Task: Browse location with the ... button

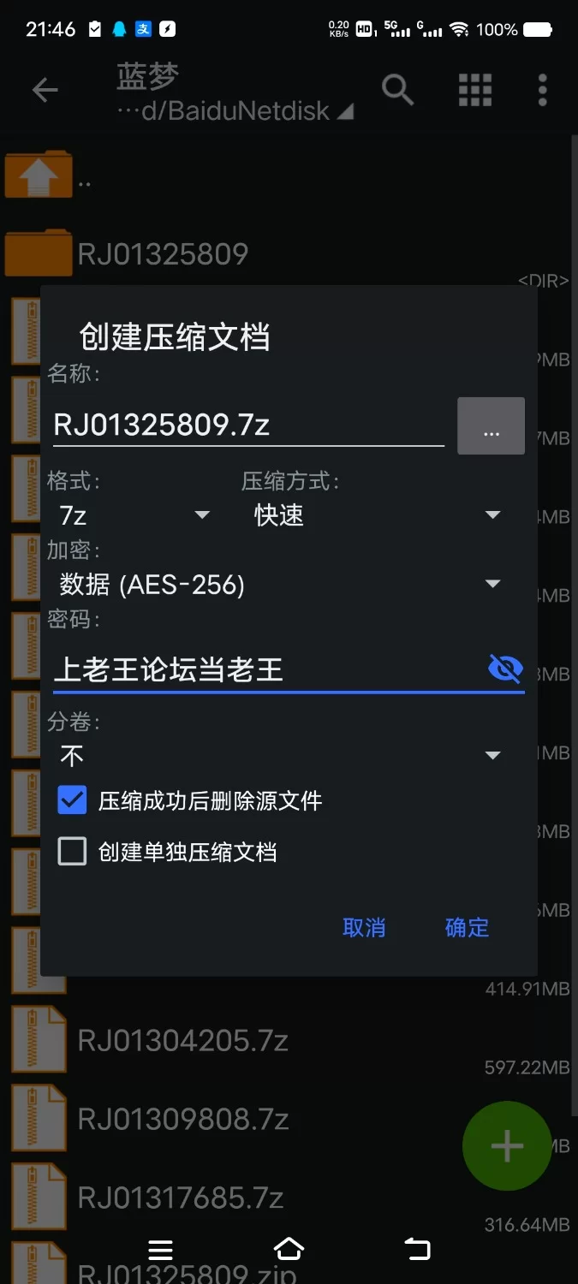Action: click(x=491, y=425)
